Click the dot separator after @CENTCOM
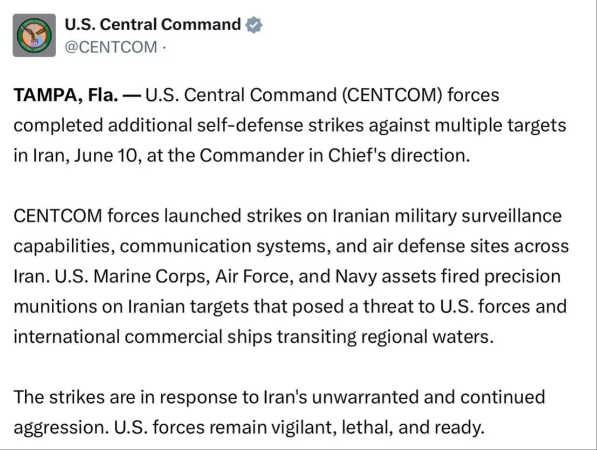This screenshot has width=597, height=450. (x=164, y=47)
